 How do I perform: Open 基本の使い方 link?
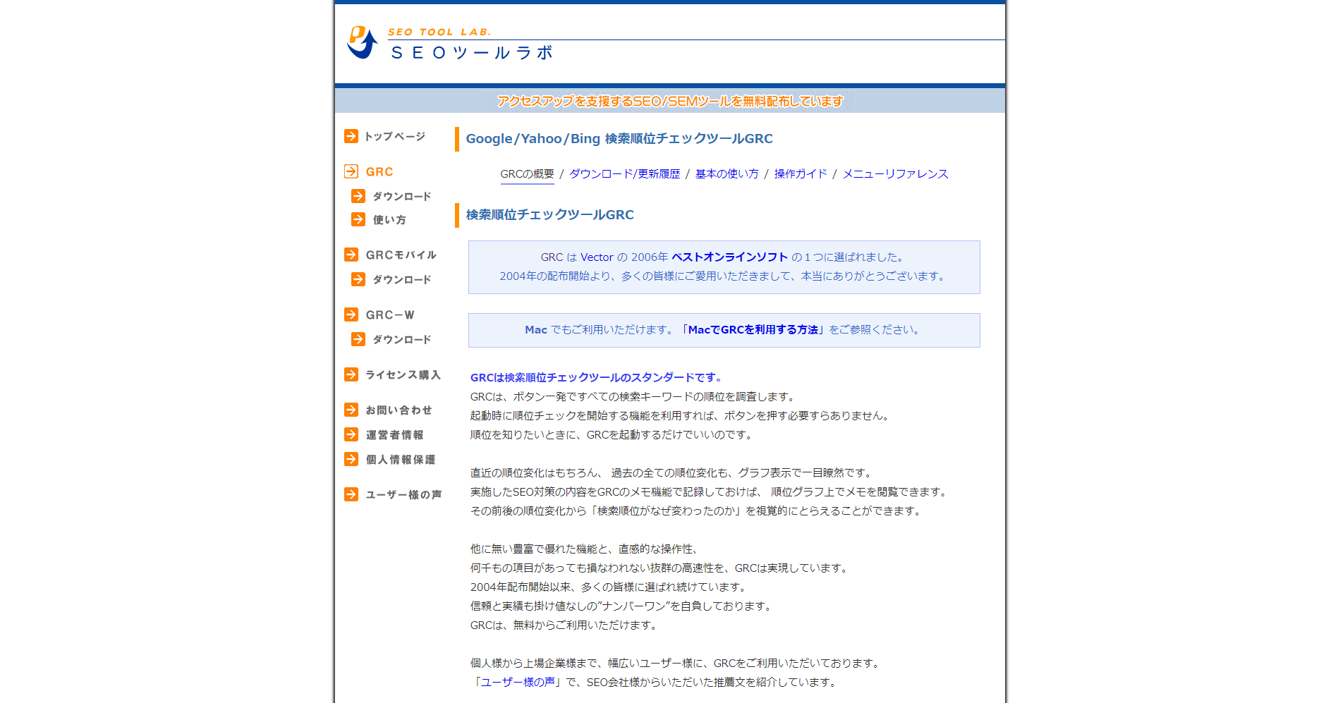tap(727, 174)
